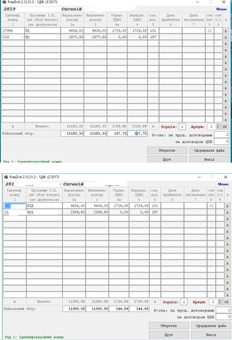Click FreeZvit app icon in bottom title bar
Viewport: 232px width, 340px height.
coord(6,177)
